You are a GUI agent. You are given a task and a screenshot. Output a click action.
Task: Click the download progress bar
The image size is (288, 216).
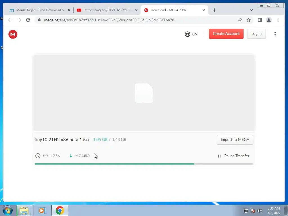144,164
